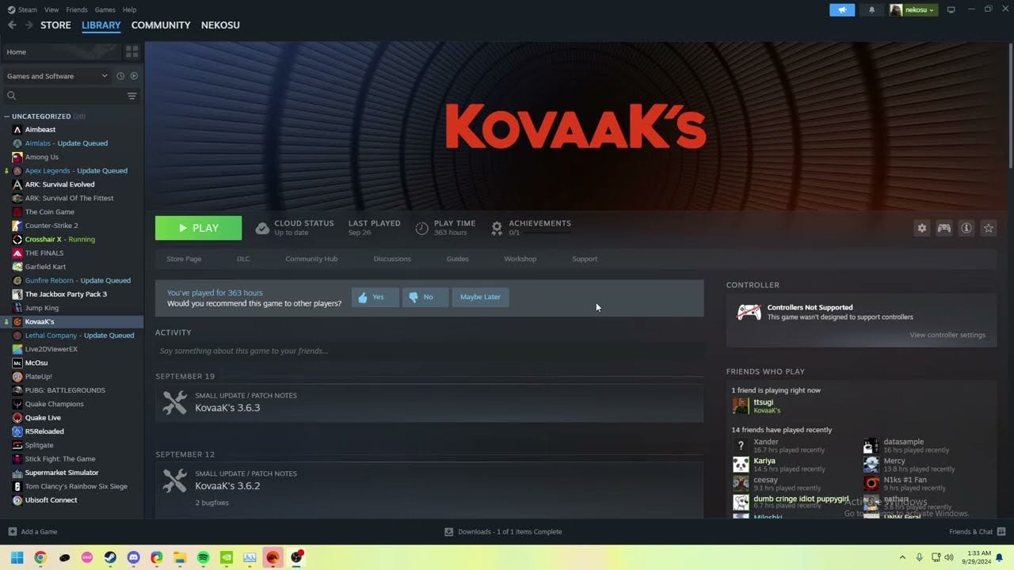Open the Guides link
This screenshot has height=570, width=1014.
point(457,259)
